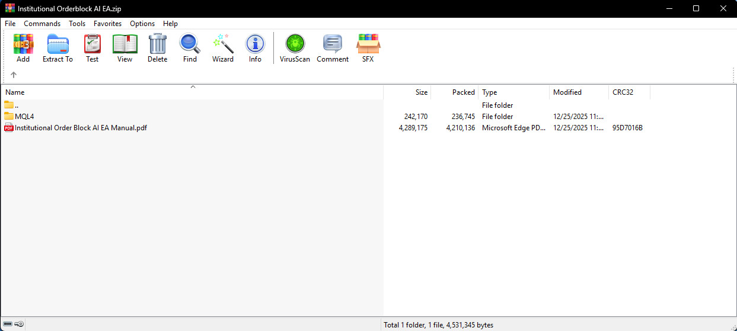Click size value 4,289,175
This screenshot has height=331, width=737.
[413, 128]
